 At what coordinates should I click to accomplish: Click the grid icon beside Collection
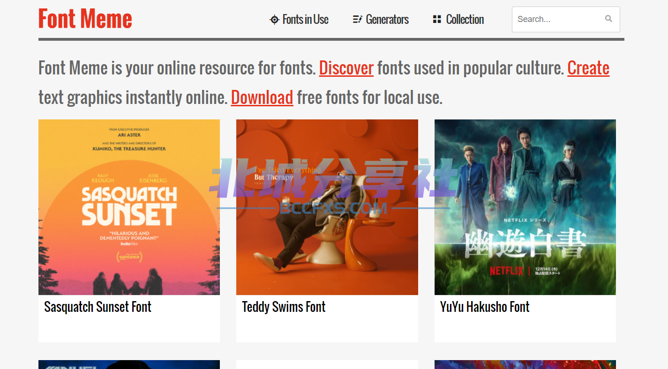pyautogui.click(x=437, y=19)
